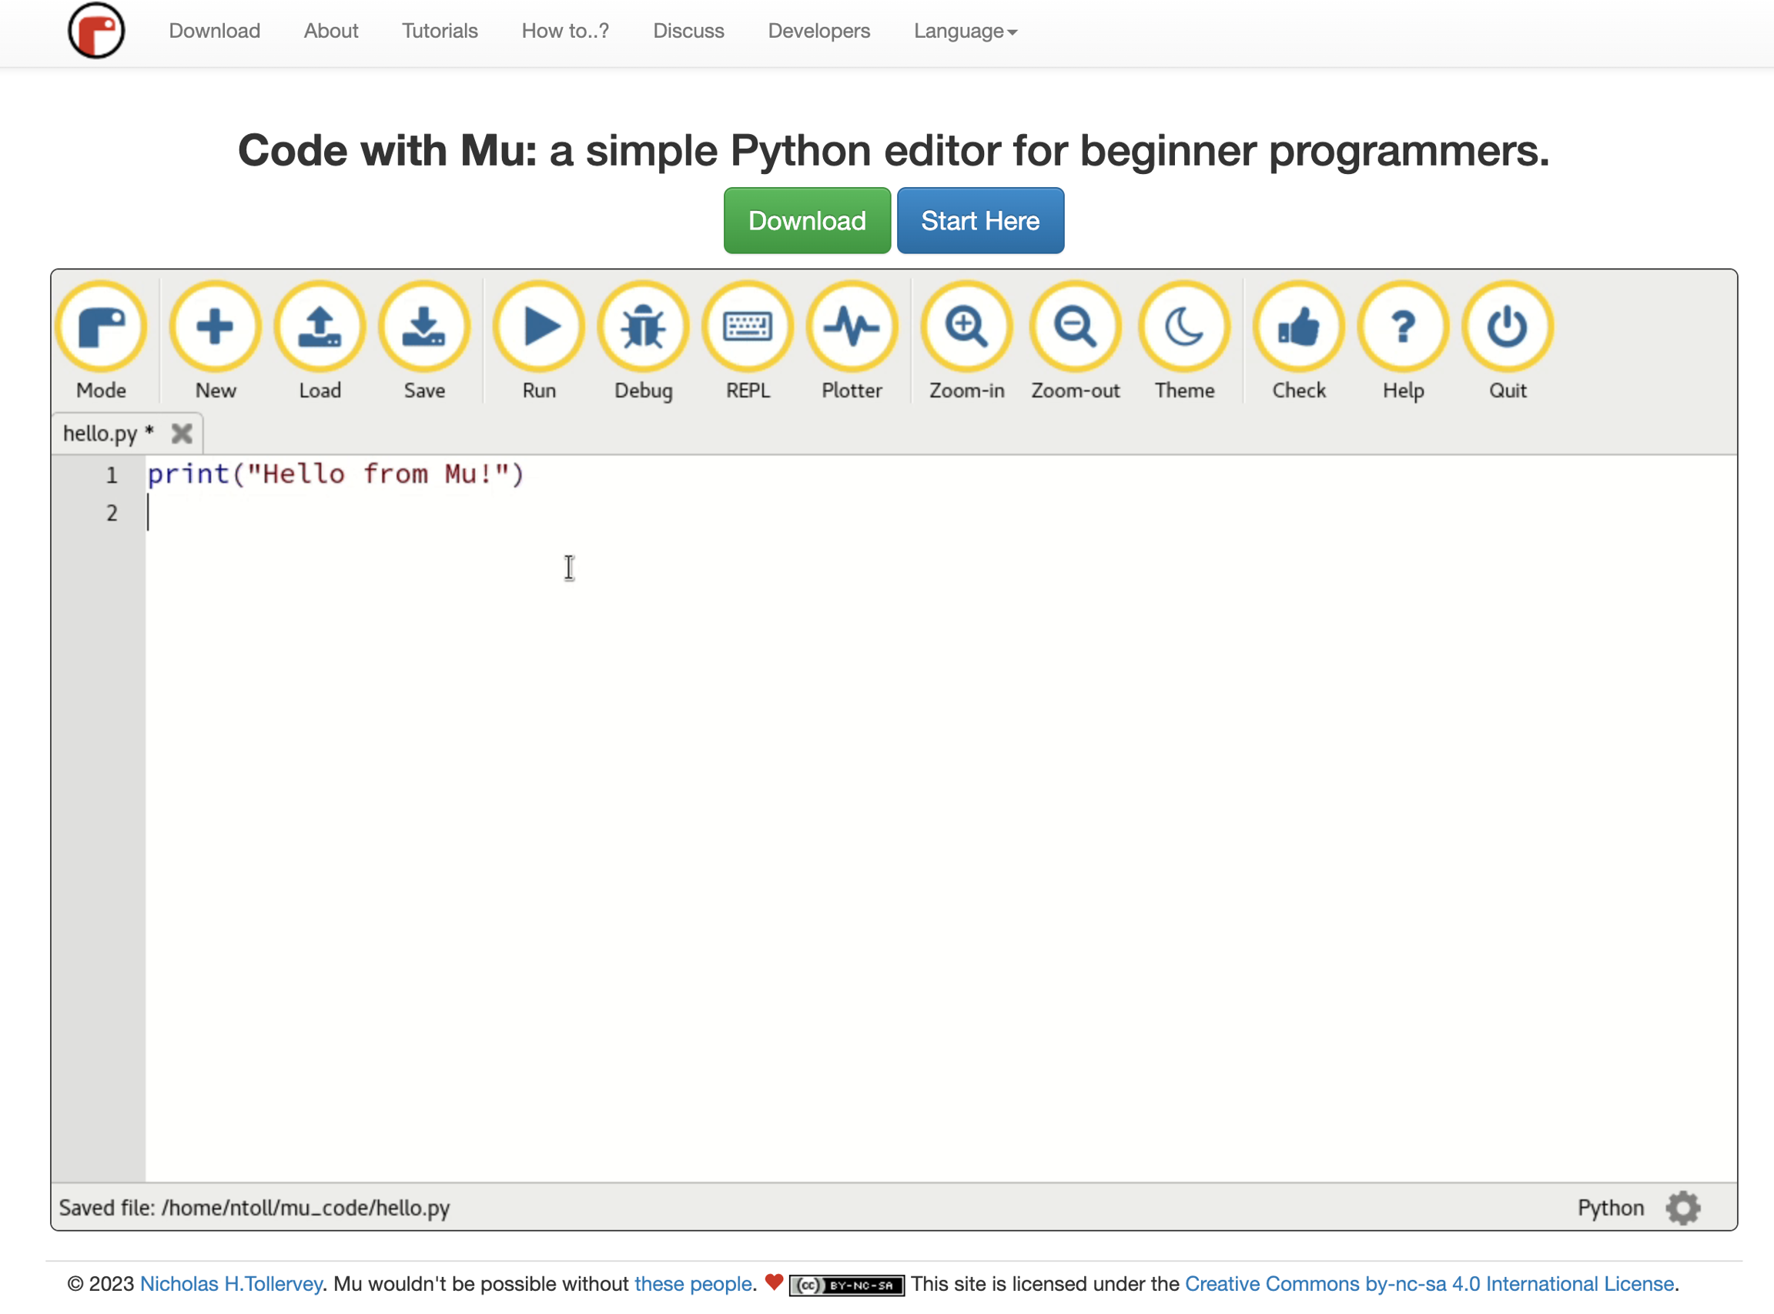Expand the Language dropdown menu
This screenshot has height=1314, width=1774.
[x=965, y=31]
